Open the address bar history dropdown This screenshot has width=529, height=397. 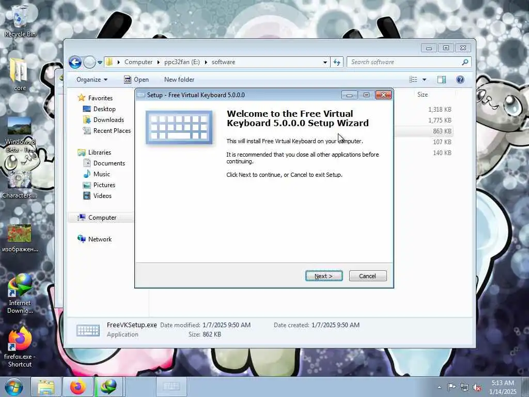[x=325, y=62]
